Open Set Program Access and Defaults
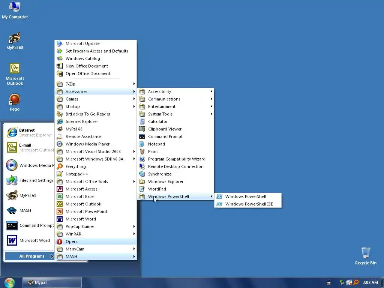The width and height of the screenshot is (384, 288). (x=96, y=51)
